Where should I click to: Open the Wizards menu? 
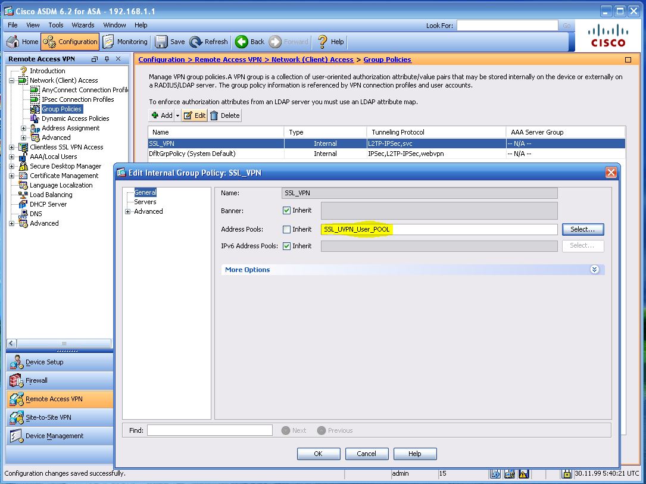[x=83, y=25]
